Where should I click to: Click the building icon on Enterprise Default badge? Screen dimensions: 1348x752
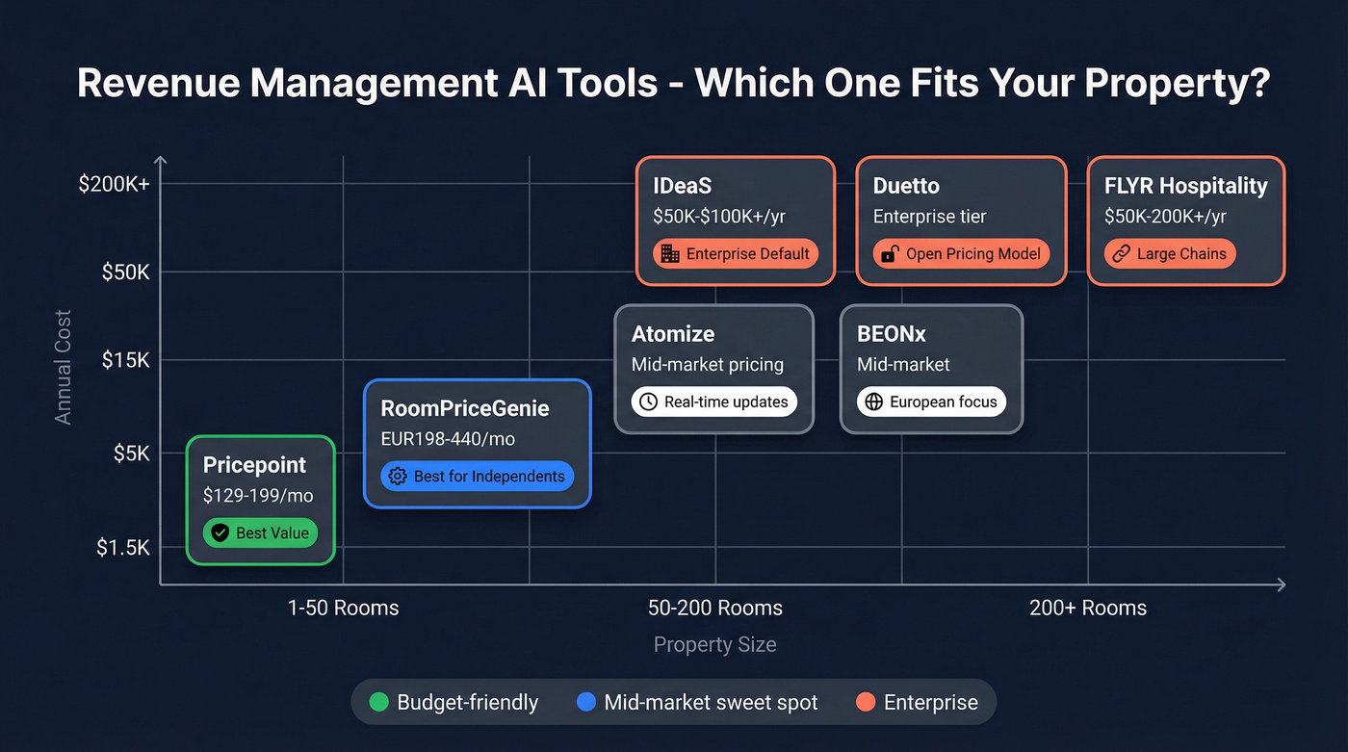(x=669, y=253)
